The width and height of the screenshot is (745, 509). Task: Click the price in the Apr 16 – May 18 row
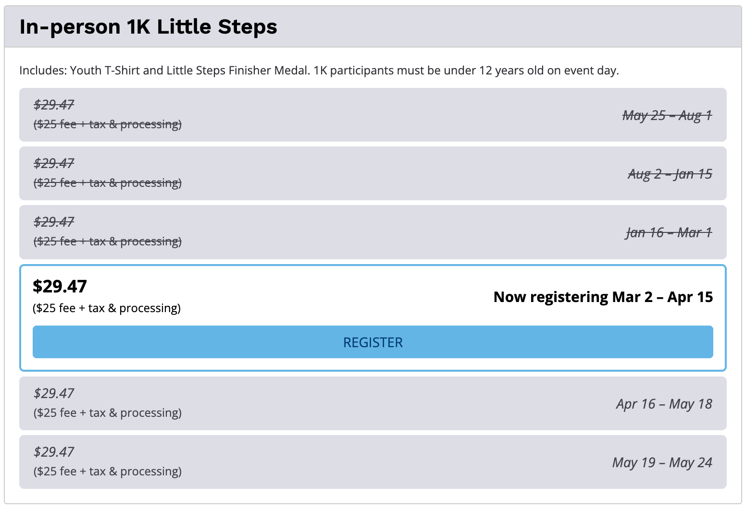tap(54, 393)
